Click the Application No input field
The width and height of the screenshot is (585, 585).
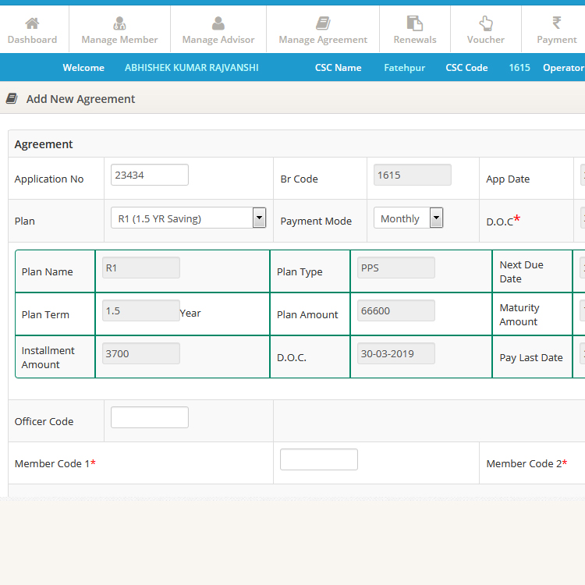tap(150, 175)
